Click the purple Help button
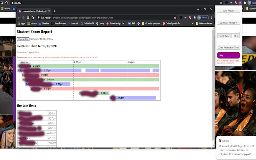 (228, 55)
